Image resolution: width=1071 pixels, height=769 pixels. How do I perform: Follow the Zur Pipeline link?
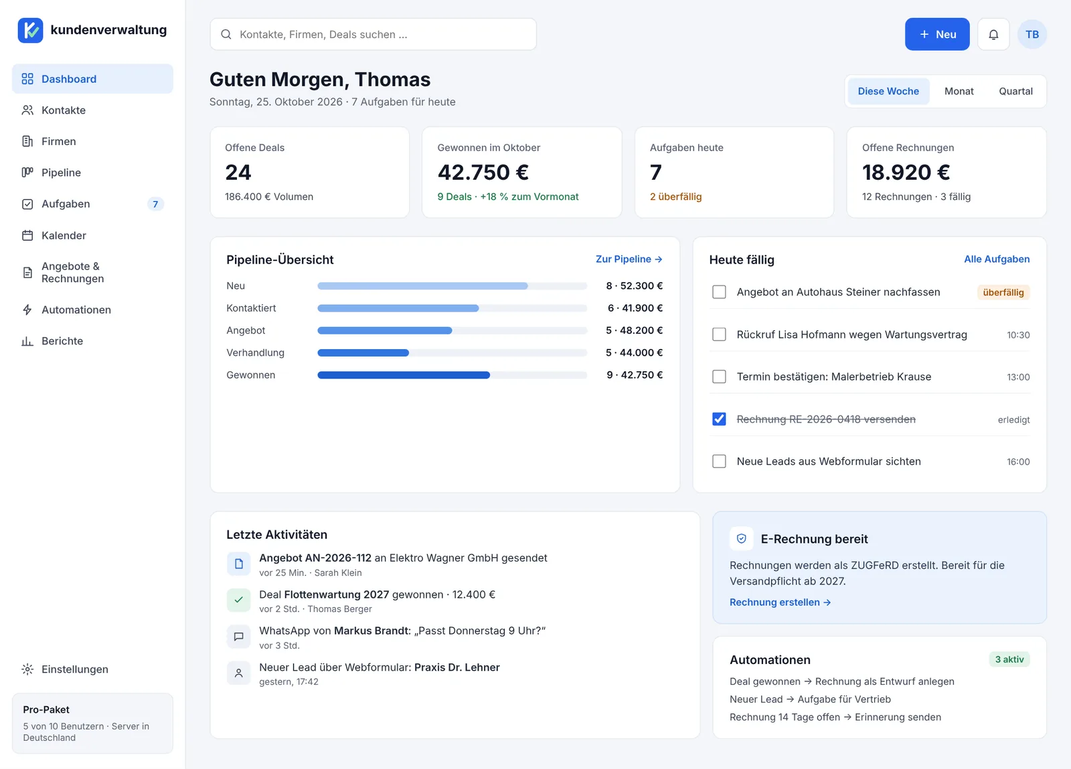(629, 259)
